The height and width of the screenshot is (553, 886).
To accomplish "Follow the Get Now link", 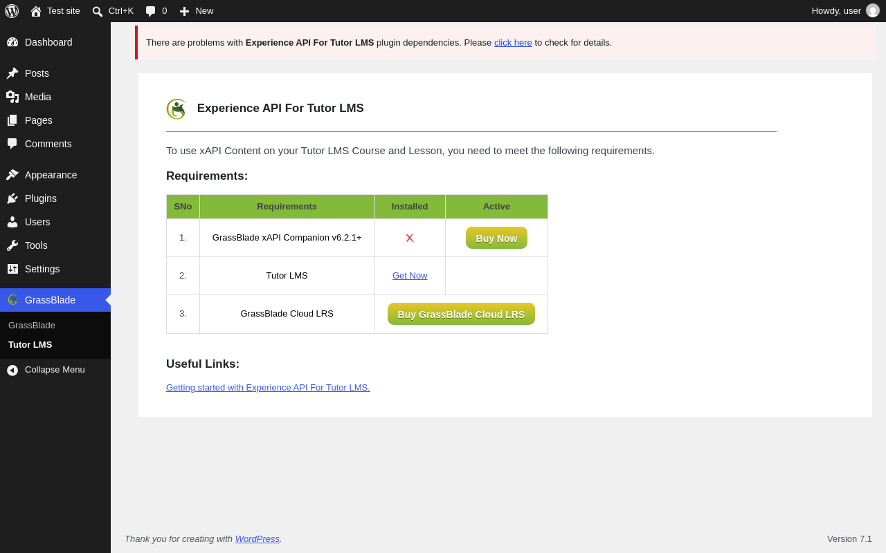I will coord(410,275).
